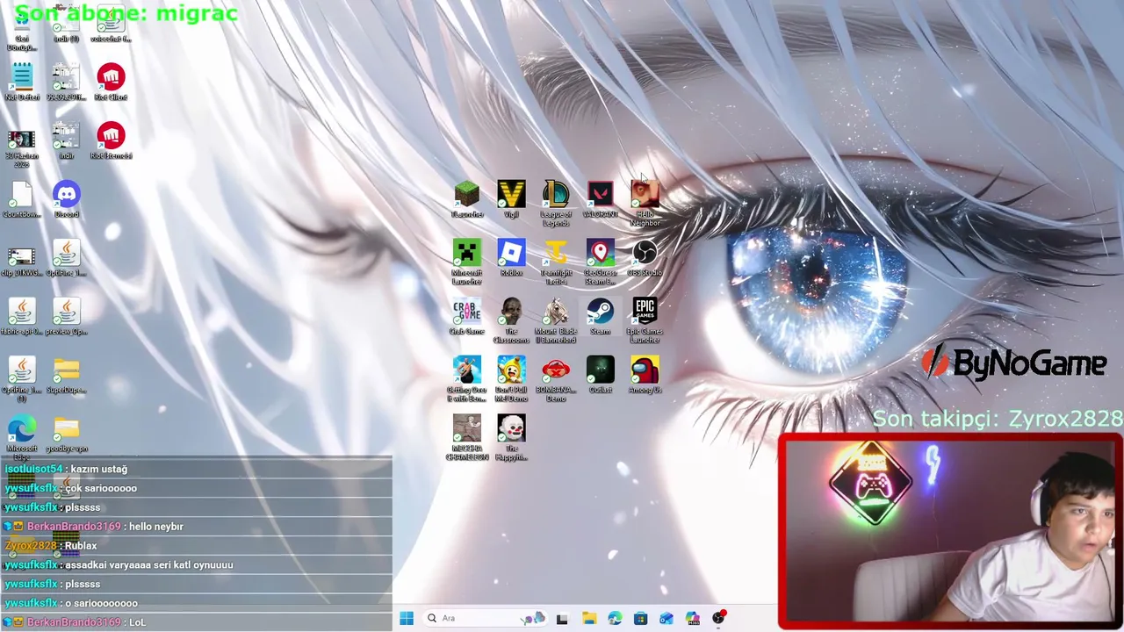Launch VALORANT from the desktop
The height and width of the screenshot is (632, 1124).
[x=601, y=195]
